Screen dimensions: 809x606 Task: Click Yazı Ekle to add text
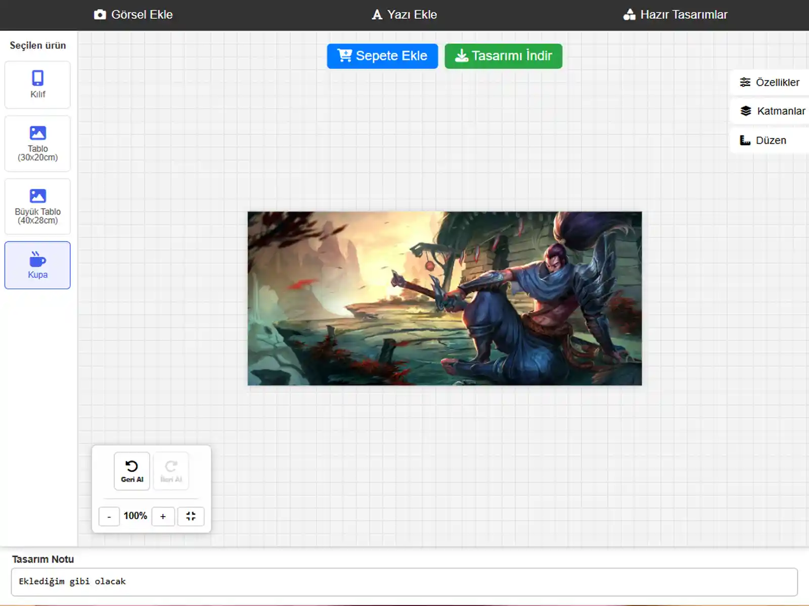point(404,15)
